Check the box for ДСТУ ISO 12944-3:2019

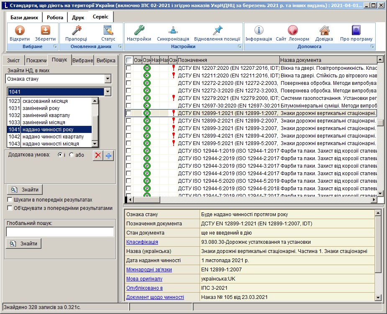tap(128, 166)
